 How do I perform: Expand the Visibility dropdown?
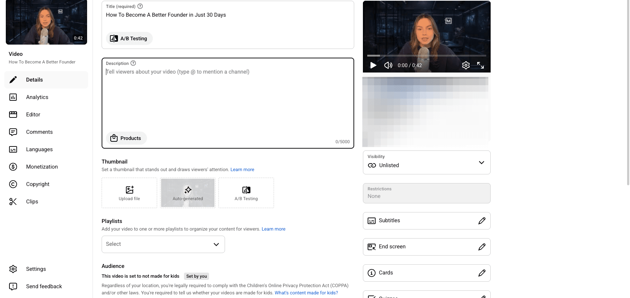pyautogui.click(x=427, y=162)
